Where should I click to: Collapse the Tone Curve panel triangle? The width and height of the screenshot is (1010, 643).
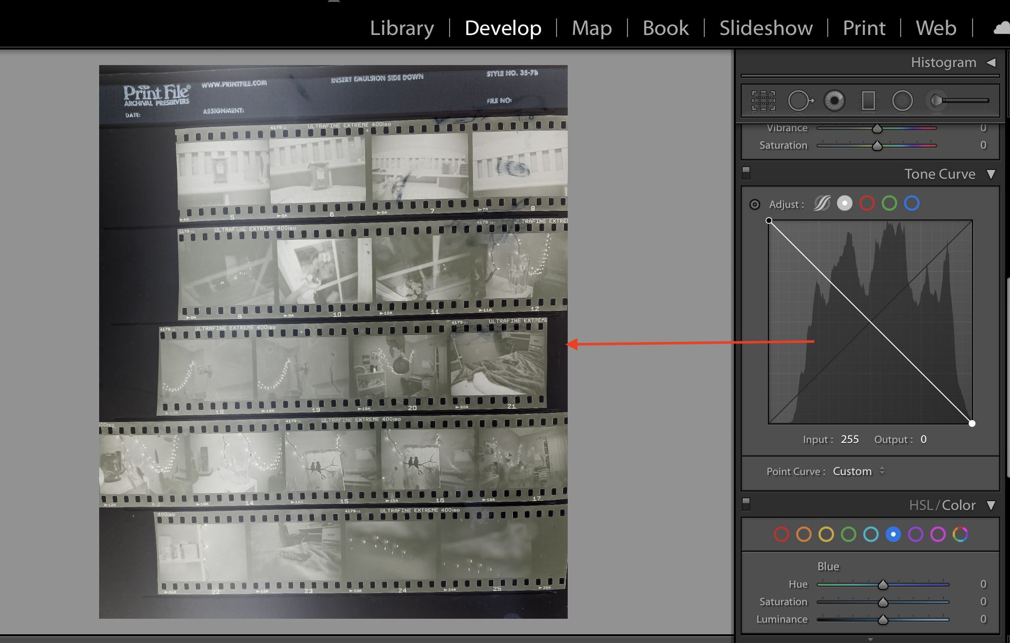click(991, 174)
